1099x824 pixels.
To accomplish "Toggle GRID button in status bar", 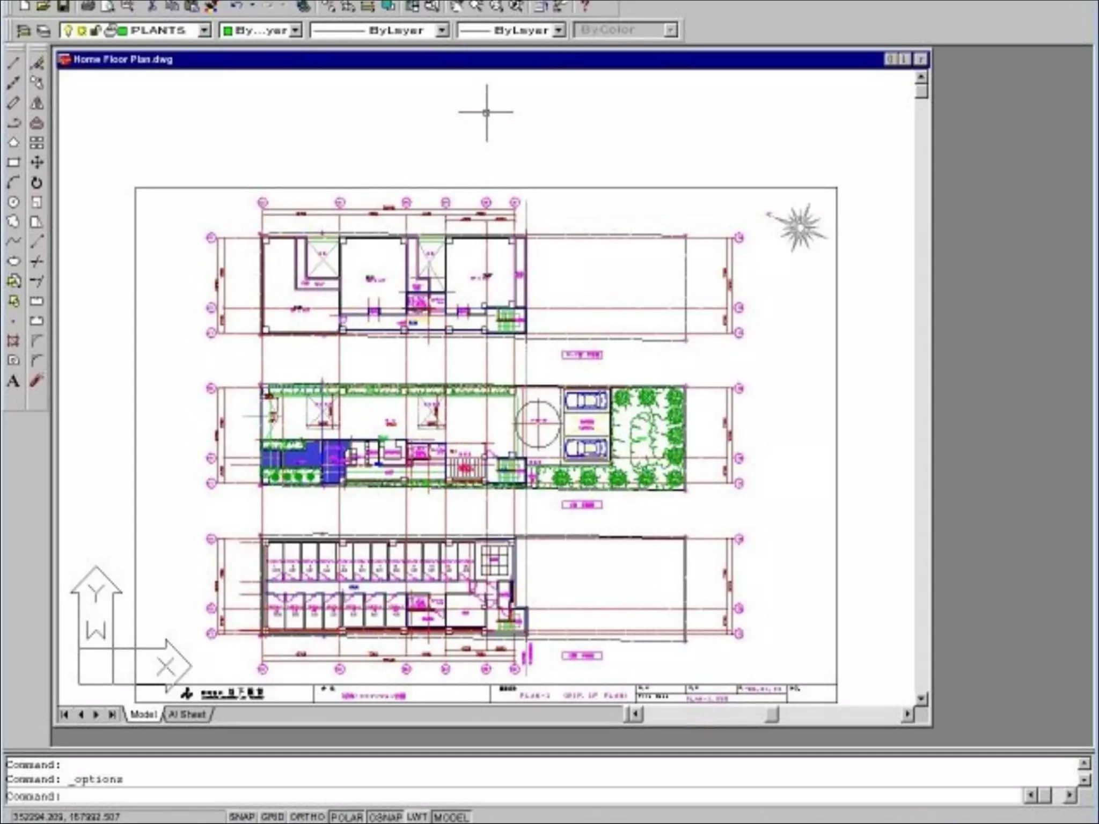I will point(272,816).
